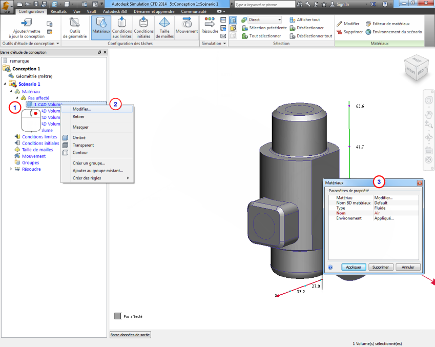Click the Supprimer icon in Matériaux panel

point(340,32)
